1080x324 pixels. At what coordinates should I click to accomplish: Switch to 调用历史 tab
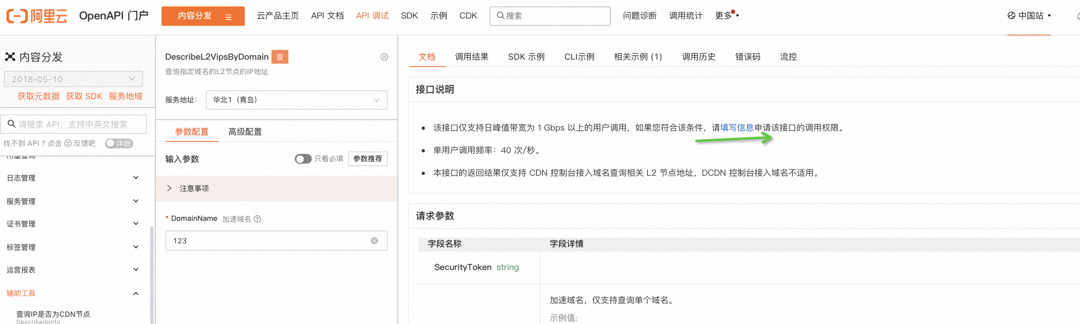pos(698,57)
